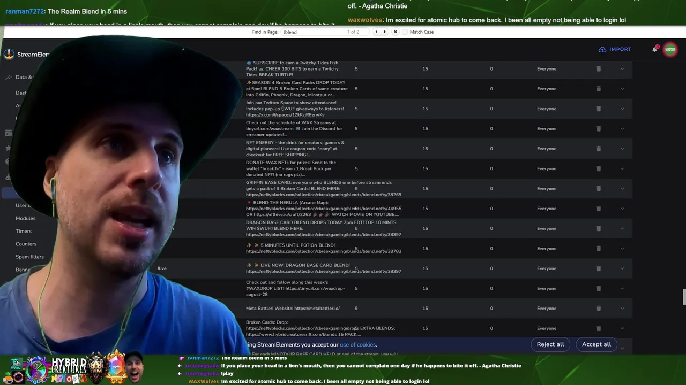Expand the 'Meta Battler! Website' row
This screenshot has width=686, height=385.
pos(622,309)
